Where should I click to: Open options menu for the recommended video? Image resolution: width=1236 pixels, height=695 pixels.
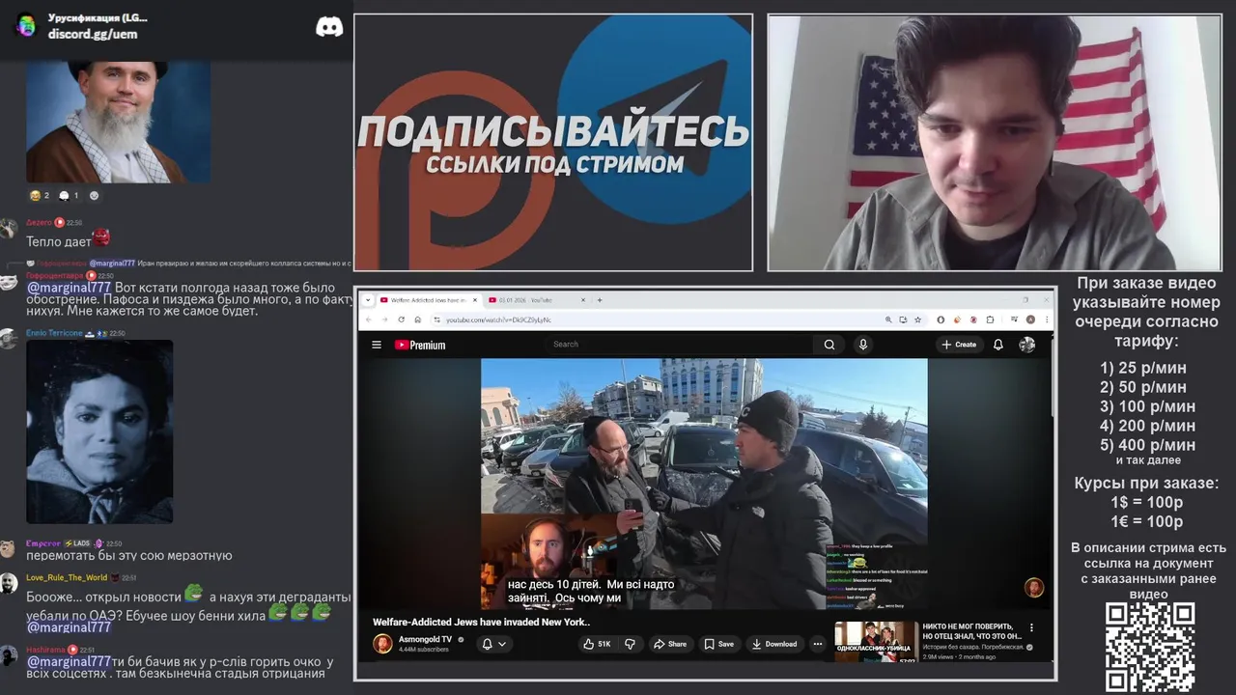click(x=1031, y=627)
